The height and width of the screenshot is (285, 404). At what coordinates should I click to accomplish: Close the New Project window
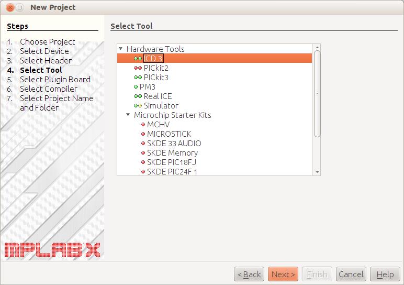tap(10, 7)
